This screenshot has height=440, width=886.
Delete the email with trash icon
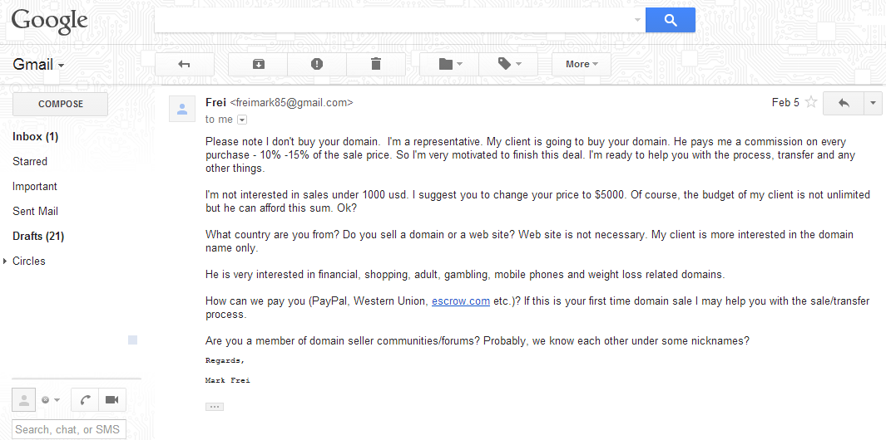click(x=376, y=64)
